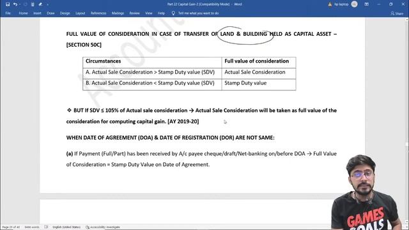The image size is (409, 230).
Task: Click the row B 'Actual Sale Consideration < Stamp Duty value' cell
Action: [x=152, y=84]
